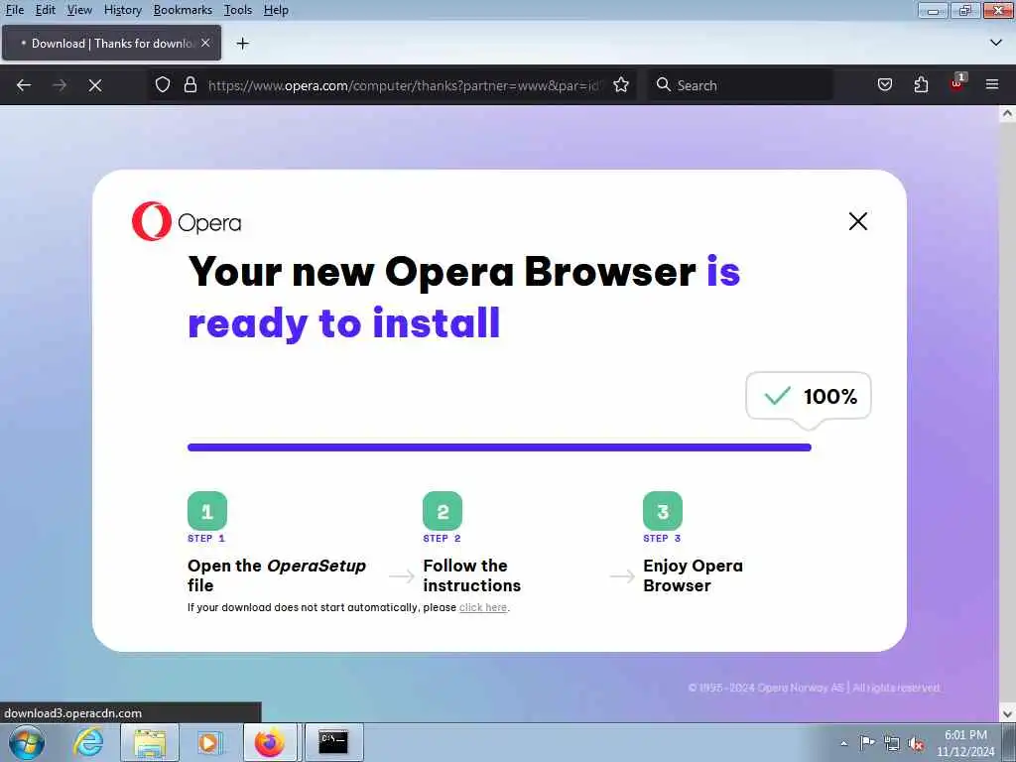This screenshot has width=1016, height=762.
Task: Click the Step 1 number badge
Action: pyautogui.click(x=207, y=511)
